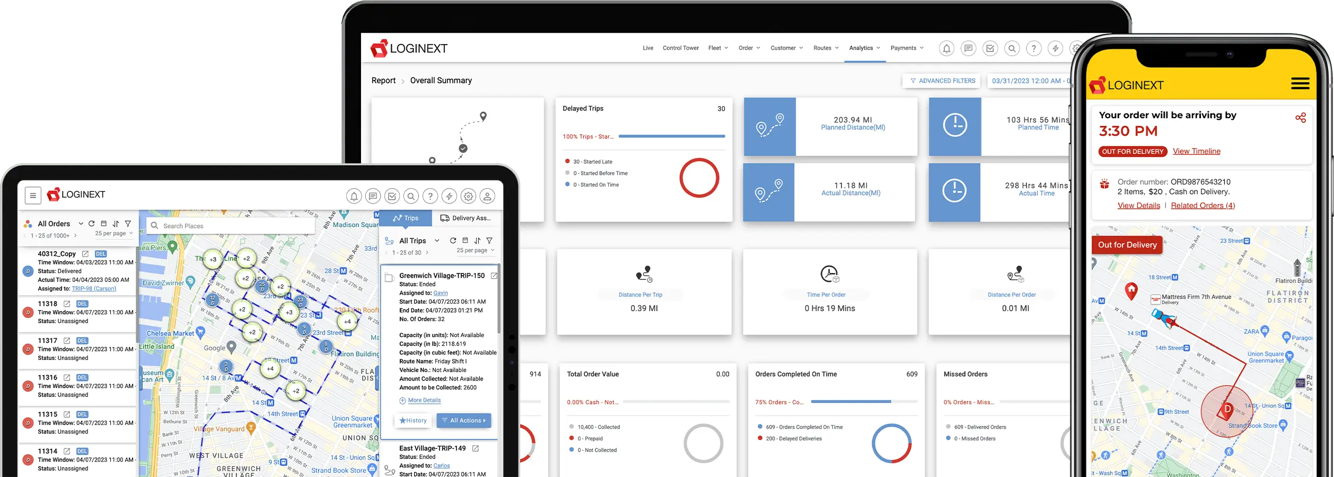Expand the Routes menu on desktop

[x=826, y=48]
